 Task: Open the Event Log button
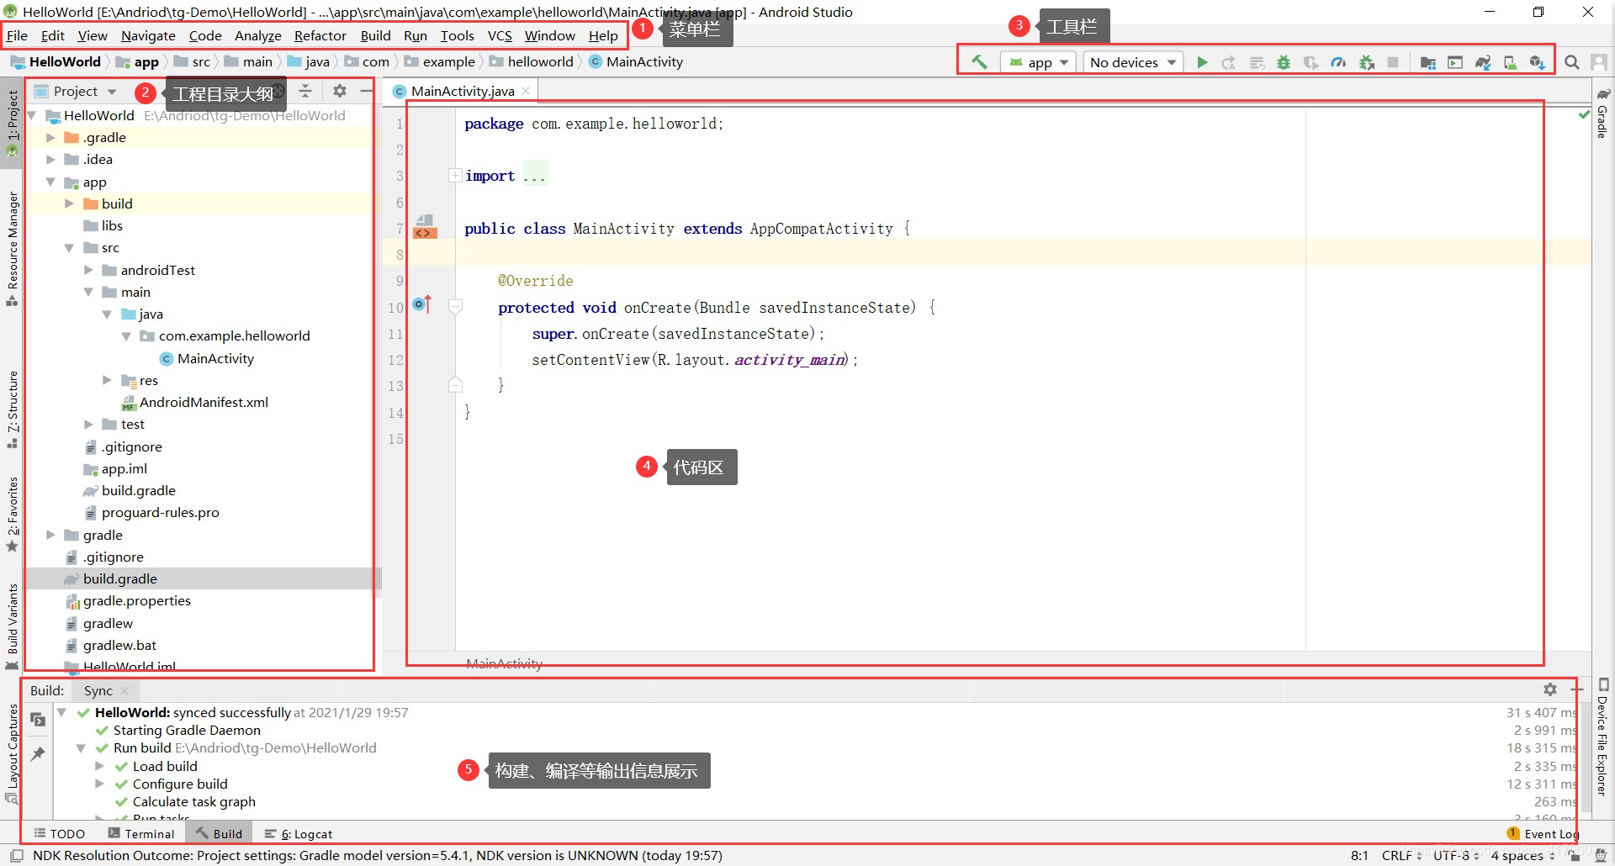tap(1544, 833)
